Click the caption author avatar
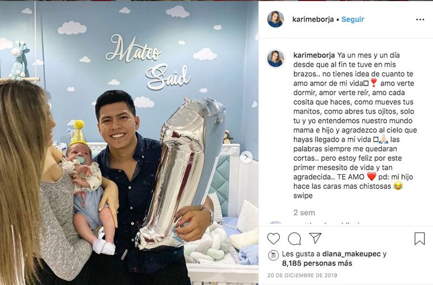 275,58
